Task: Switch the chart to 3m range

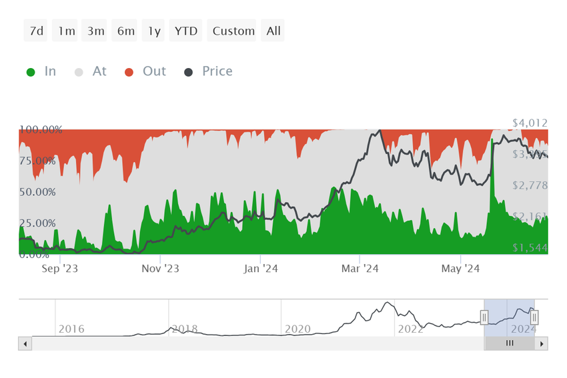Action: click(94, 31)
